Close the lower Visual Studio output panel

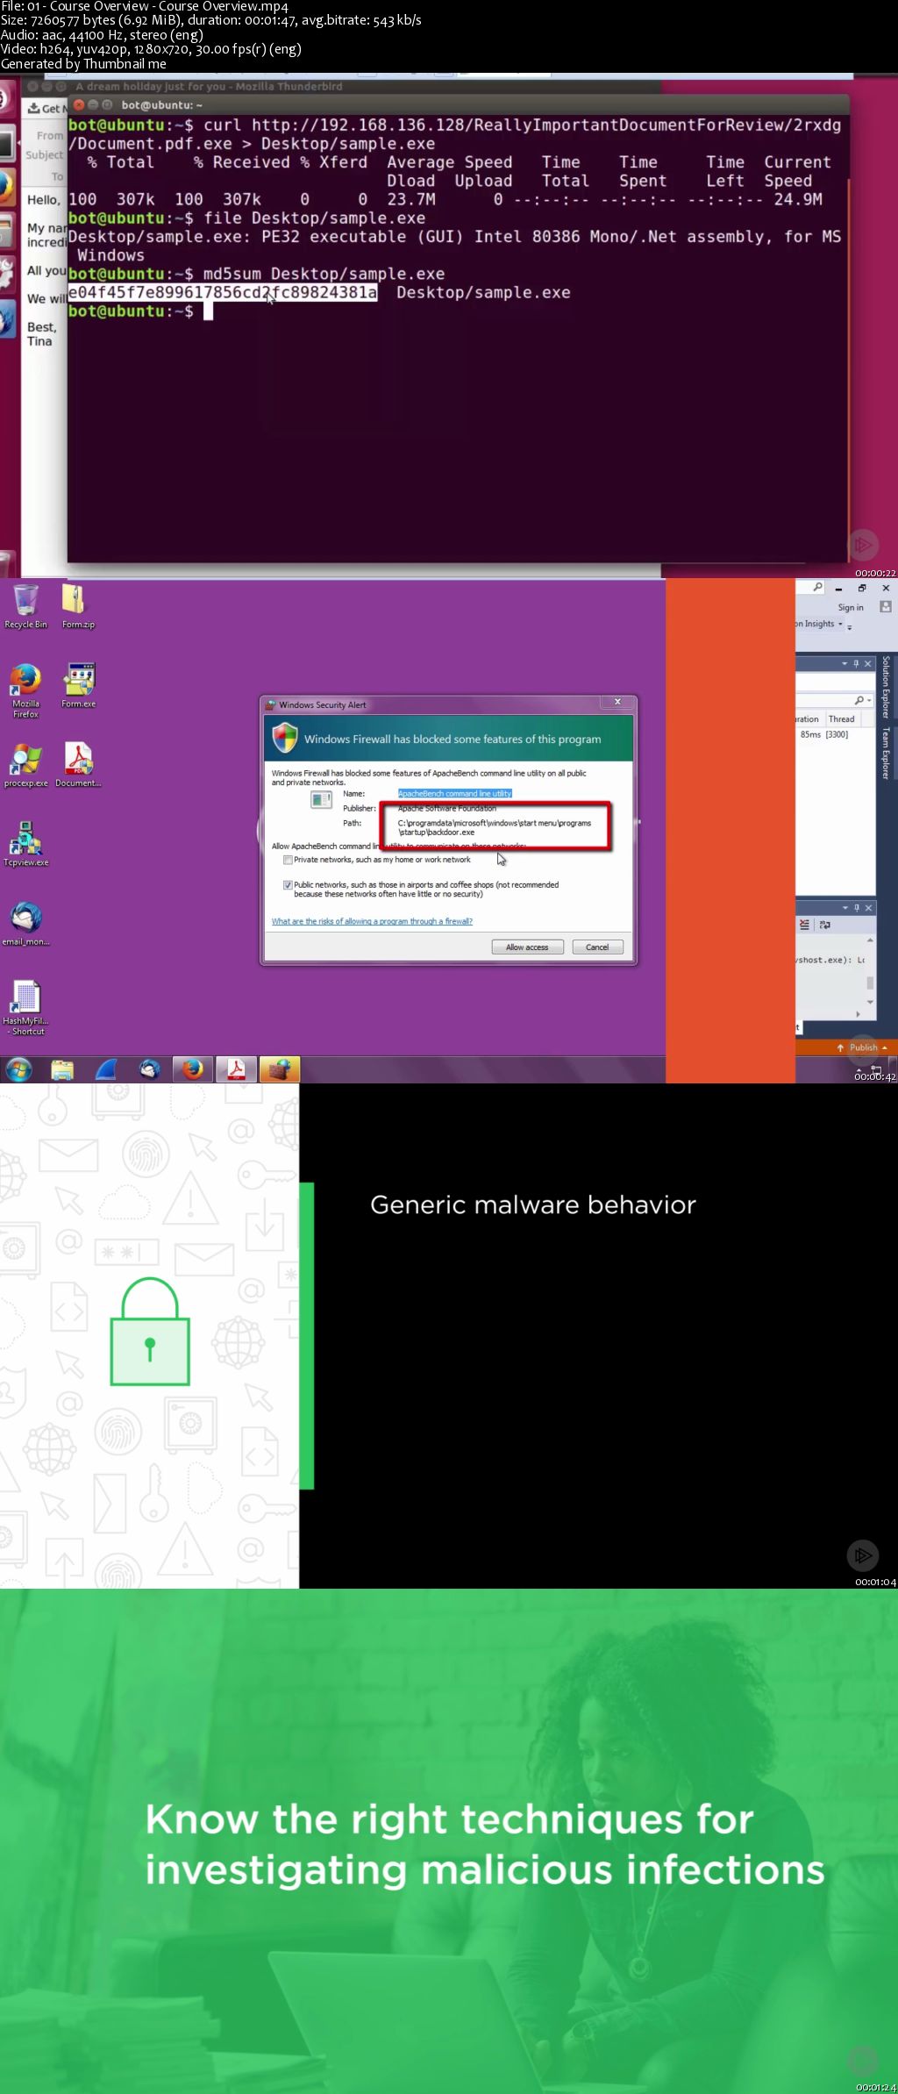click(x=868, y=908)
